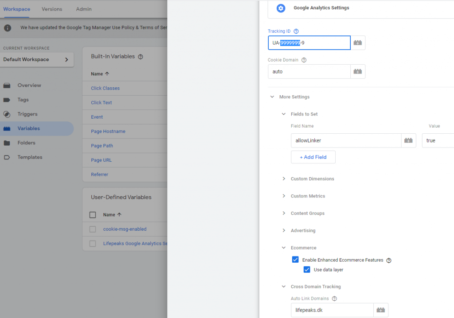Collapse the More Settings section

272,97
